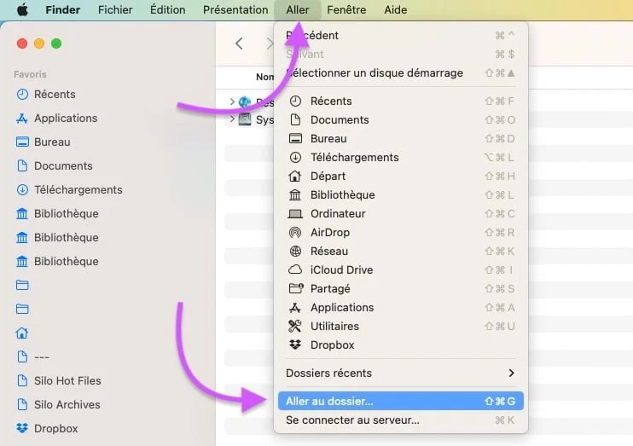
Task: Open the Fichier menu
Action: point(115,9)
